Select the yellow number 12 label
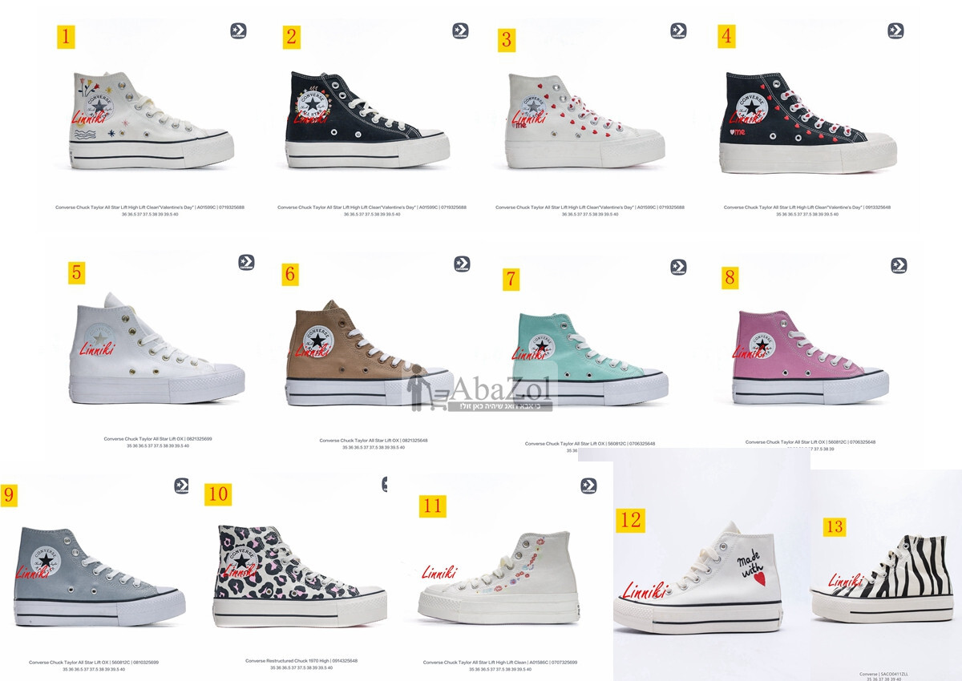 (x=630, y=520)
